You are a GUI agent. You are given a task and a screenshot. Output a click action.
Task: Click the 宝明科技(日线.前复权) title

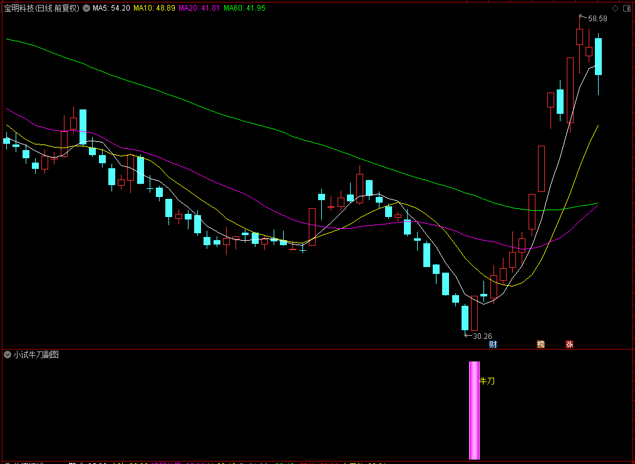pyautogui.click(x=42, y=8)
